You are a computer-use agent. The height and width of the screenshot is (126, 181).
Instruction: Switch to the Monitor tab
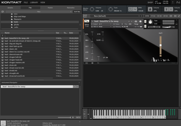pyautogui.click(x=50, y=8)
